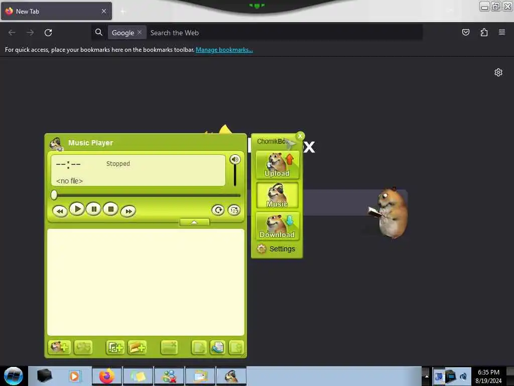Toggle repeat mode in Music Player
This screenshot has height=386, width=514.
click(218, 210)
